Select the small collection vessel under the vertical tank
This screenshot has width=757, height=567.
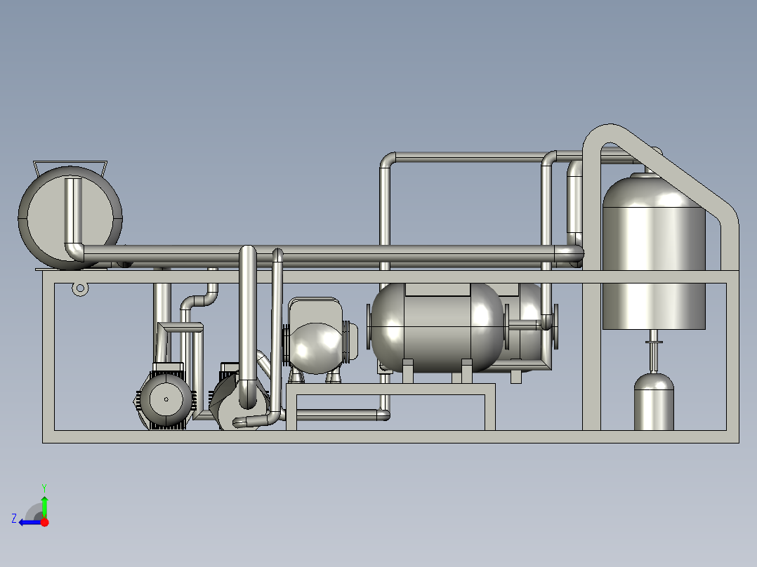[654, 401]
